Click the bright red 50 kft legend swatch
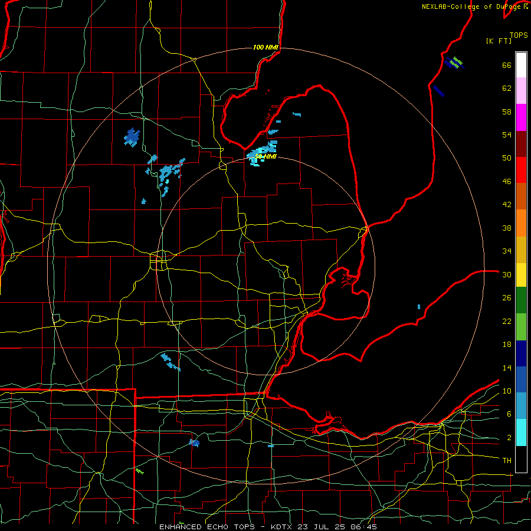Screen dimensions: 531x531 tap(521, 170)
